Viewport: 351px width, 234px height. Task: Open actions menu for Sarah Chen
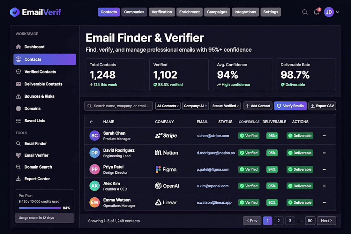pos(325,136)
